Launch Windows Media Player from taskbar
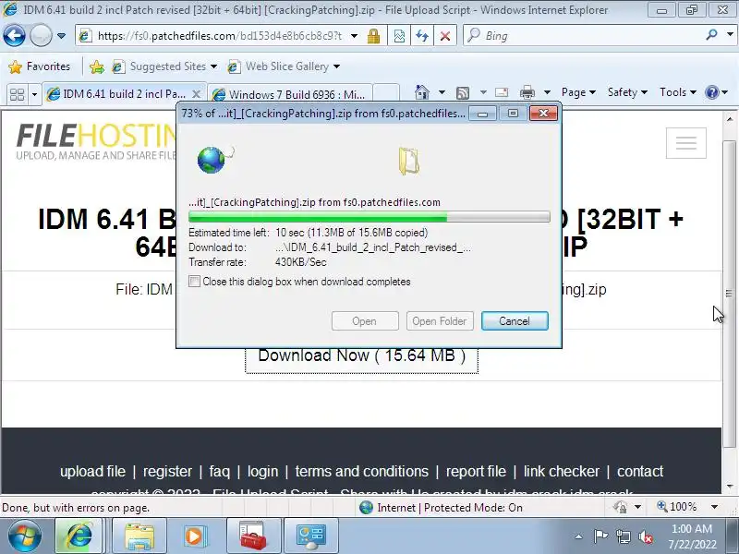 (196, 536)
